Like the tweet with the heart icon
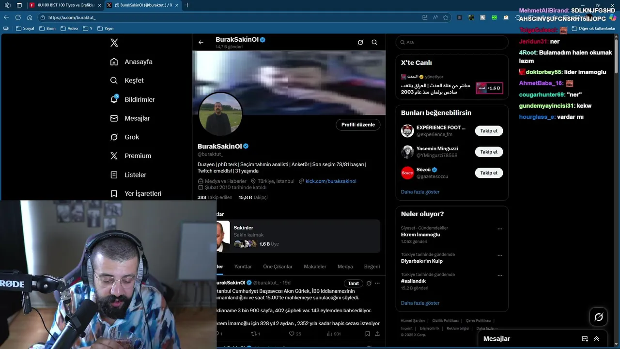The height and width of the screenshot is (349, 620). tap(292, 333)
